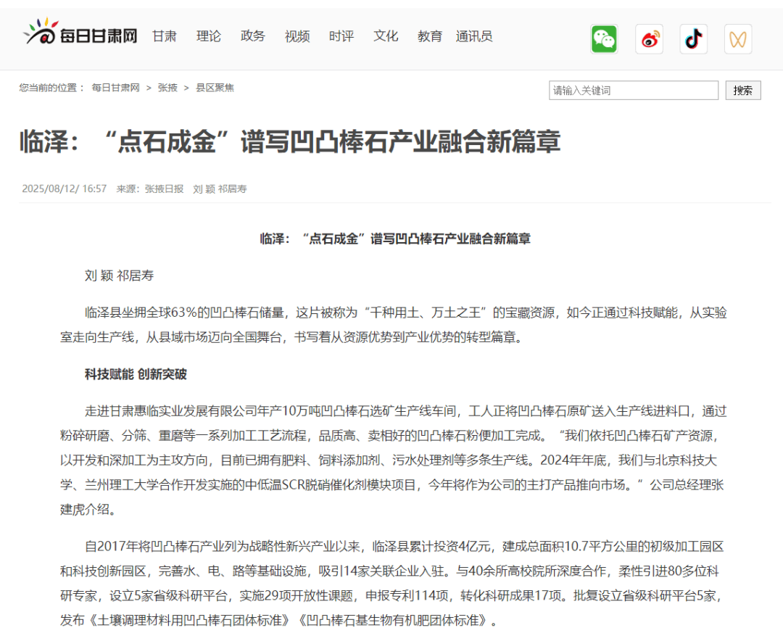Select the 教育 navigation item
Viewport: 783px width, 641px height.
click(x=430, y=36)
